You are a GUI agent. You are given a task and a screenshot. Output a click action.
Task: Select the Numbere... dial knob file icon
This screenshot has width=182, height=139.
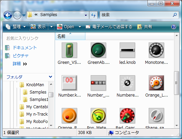tap(127, 83)
